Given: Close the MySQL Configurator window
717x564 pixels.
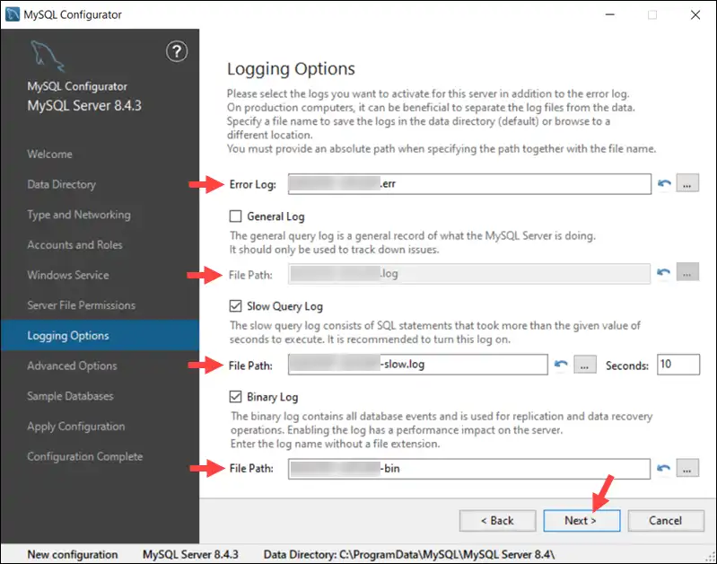Looking at the screenshot, I should coord(695,14).
